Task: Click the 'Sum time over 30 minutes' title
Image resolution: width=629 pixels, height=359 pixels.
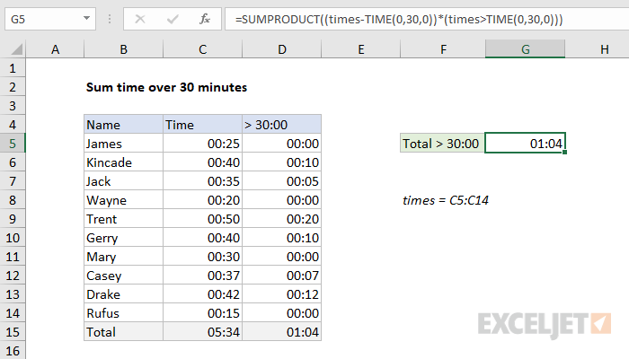Action: [x=165, y=87]
